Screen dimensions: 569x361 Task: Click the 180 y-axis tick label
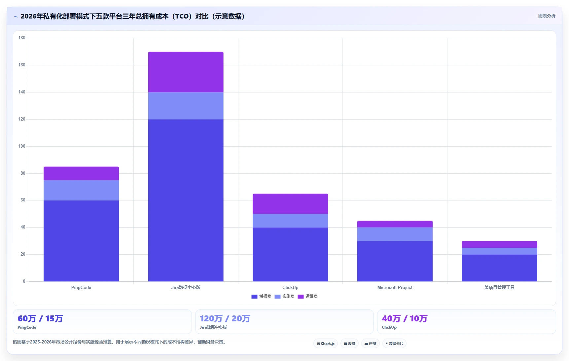coord(22,38)
